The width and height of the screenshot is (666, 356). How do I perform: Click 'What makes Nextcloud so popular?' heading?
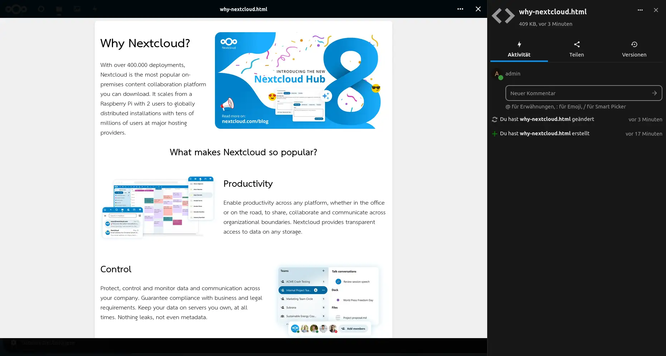[x=243, y=152]
